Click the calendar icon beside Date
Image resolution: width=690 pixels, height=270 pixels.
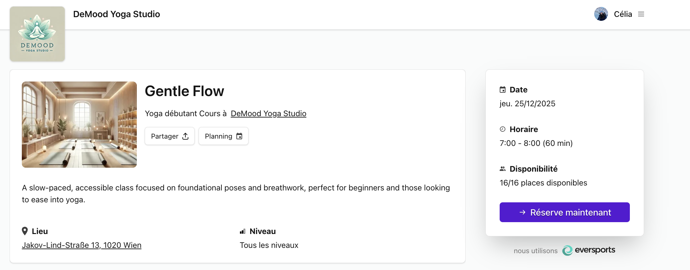pos(503,90)
